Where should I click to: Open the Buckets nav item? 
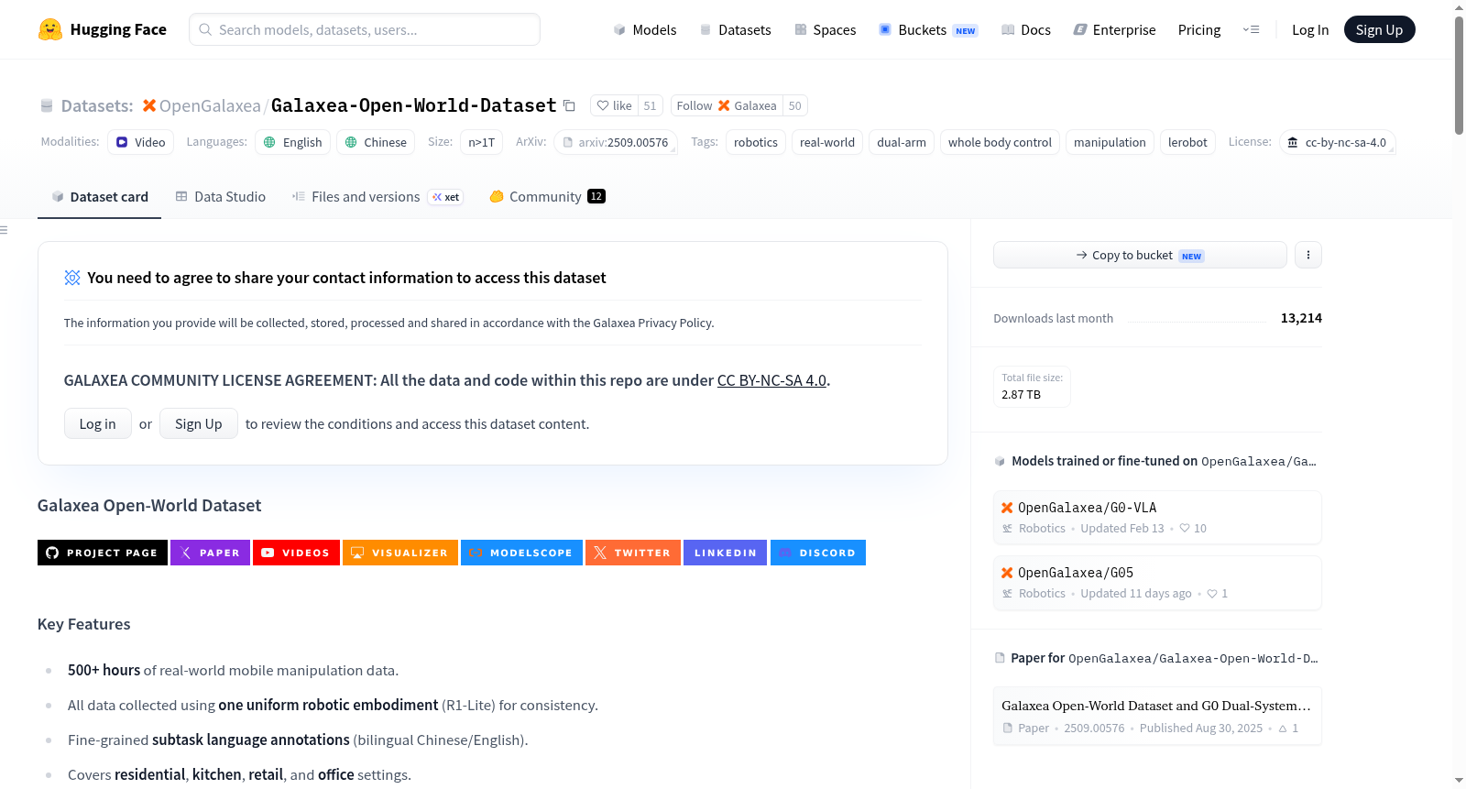(x=928, y=30)
